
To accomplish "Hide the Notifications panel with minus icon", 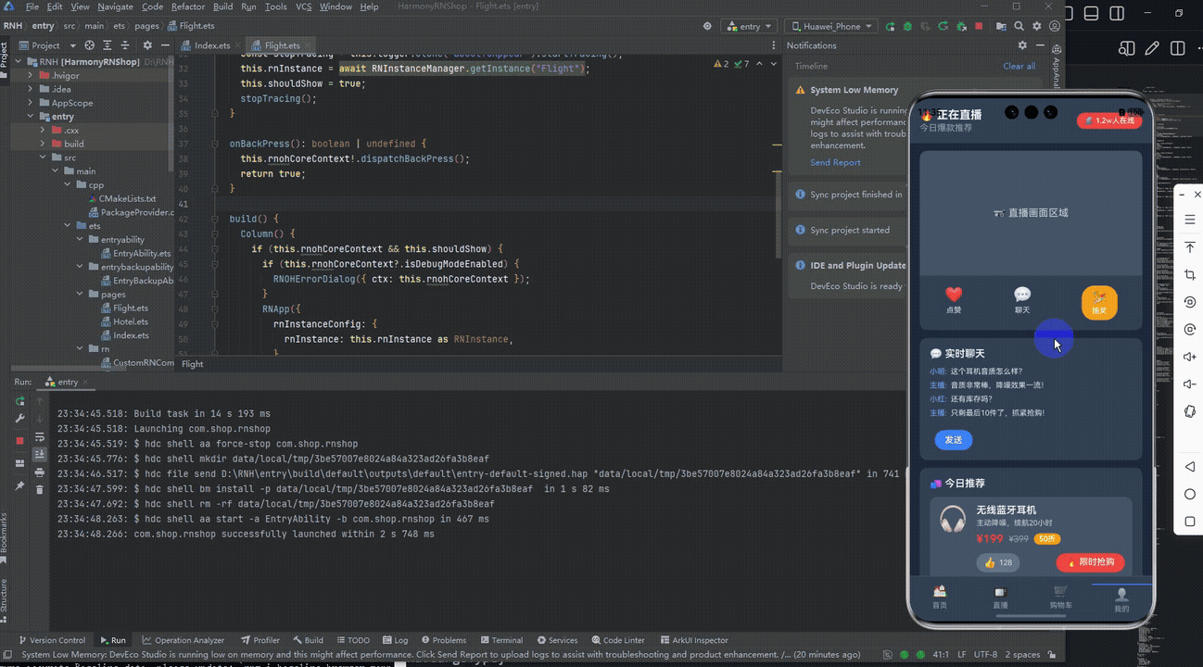I will [1040, 44].
